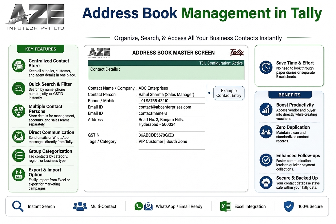
Task: Click the Export & Import Option heading
Action: (x=45, y=172)
